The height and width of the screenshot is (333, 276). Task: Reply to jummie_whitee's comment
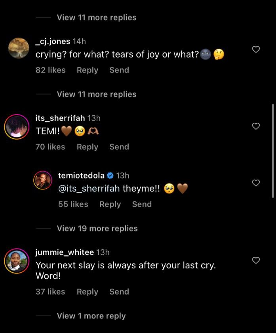87,292
